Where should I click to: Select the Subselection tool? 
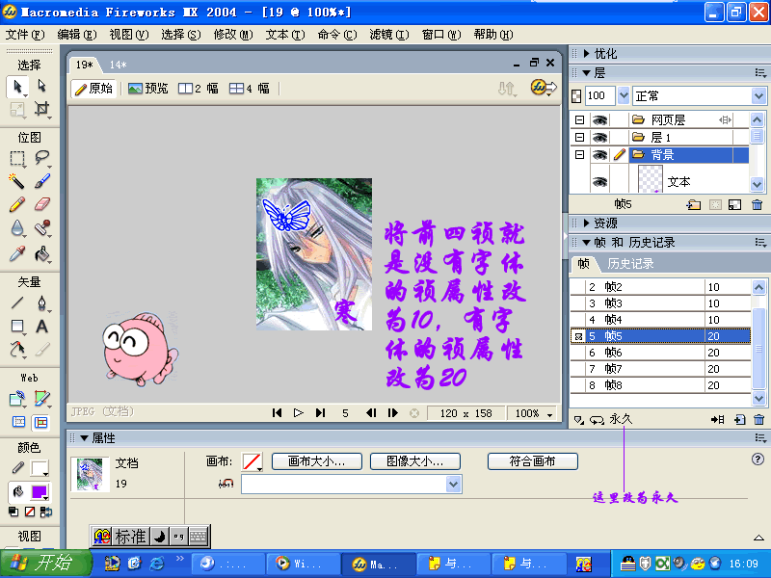pyautogui.click(x=41, y=87)
